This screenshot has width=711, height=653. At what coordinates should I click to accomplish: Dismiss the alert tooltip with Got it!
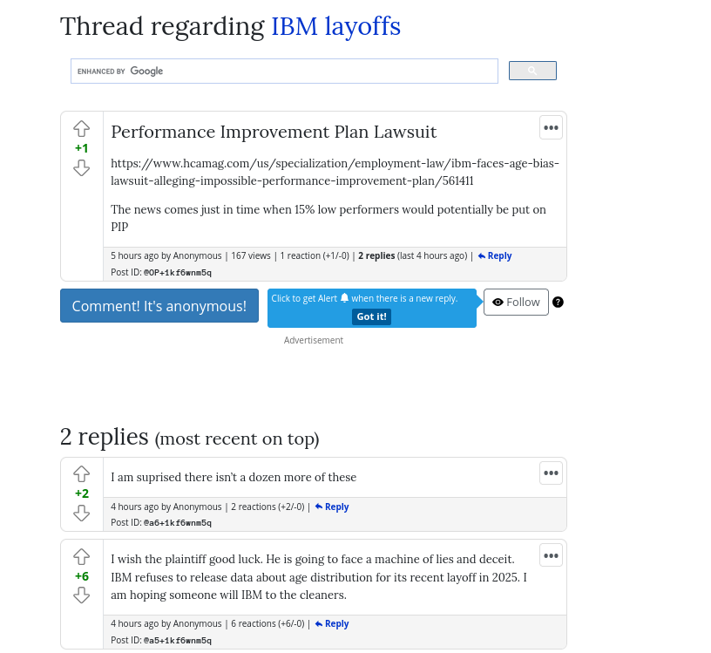pyautogui.click(x=371, y=316)
